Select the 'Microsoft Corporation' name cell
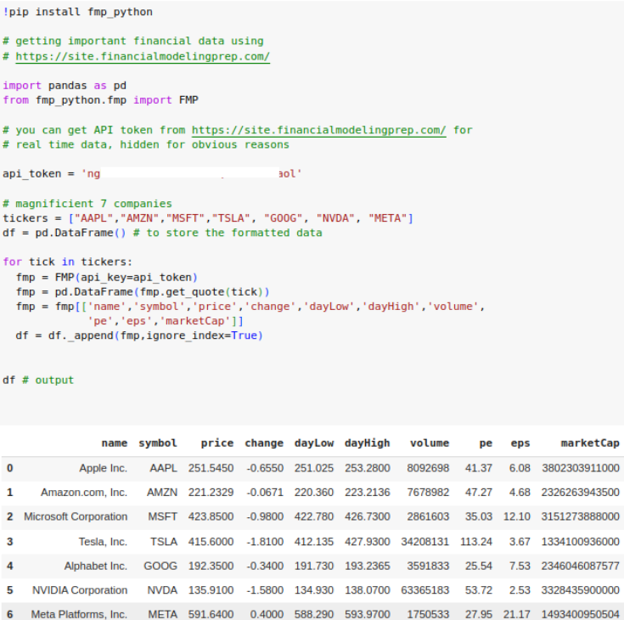The height and width of the screenshot is (620, 624). click(76, 516)
